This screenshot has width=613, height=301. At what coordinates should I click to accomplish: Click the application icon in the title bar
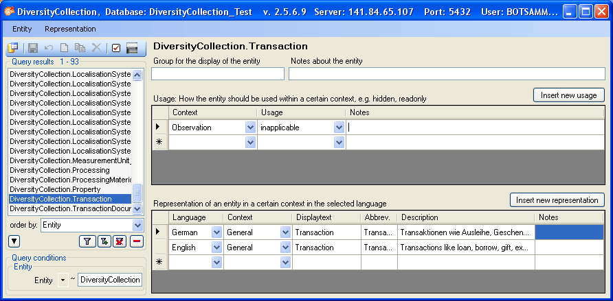(x=10, y=12)
